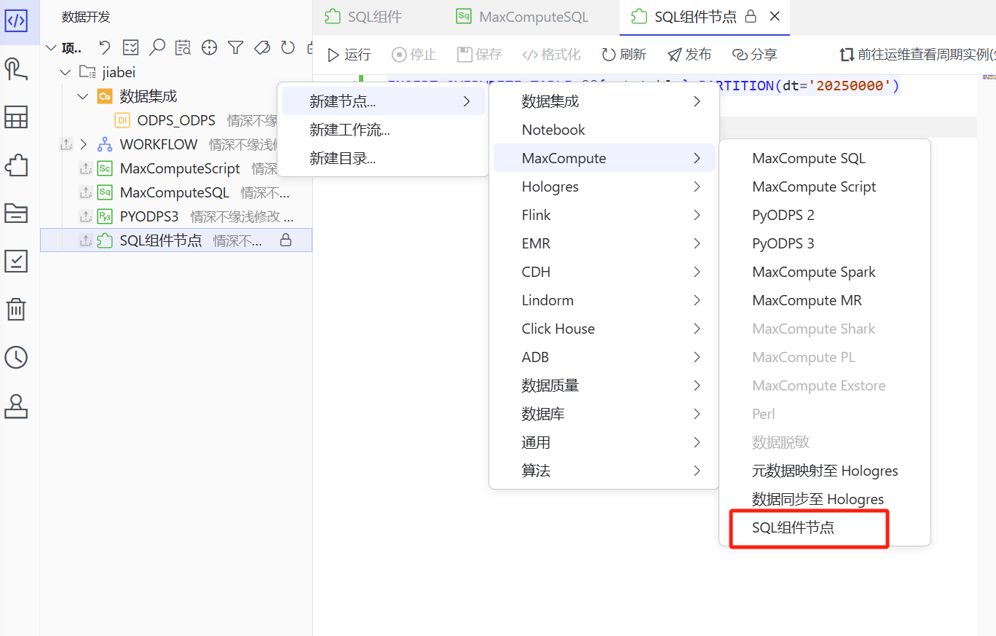Click the code search icon in tree toolbar

coord(183,48)
